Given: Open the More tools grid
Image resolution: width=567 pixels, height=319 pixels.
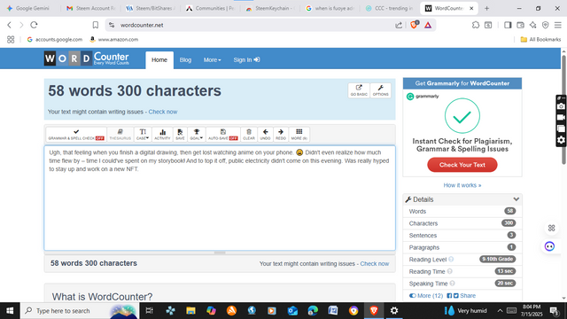Looking at the screenshot, I should click(299, 134).
